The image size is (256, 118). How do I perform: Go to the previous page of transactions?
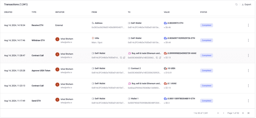(223, 113)
